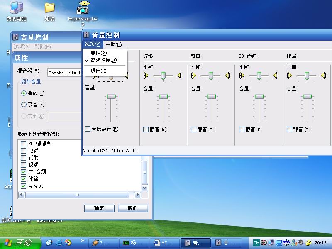Click red GAME icon in system tray
The height and width of the screenshot is (249, 332).
pos(264,242)
